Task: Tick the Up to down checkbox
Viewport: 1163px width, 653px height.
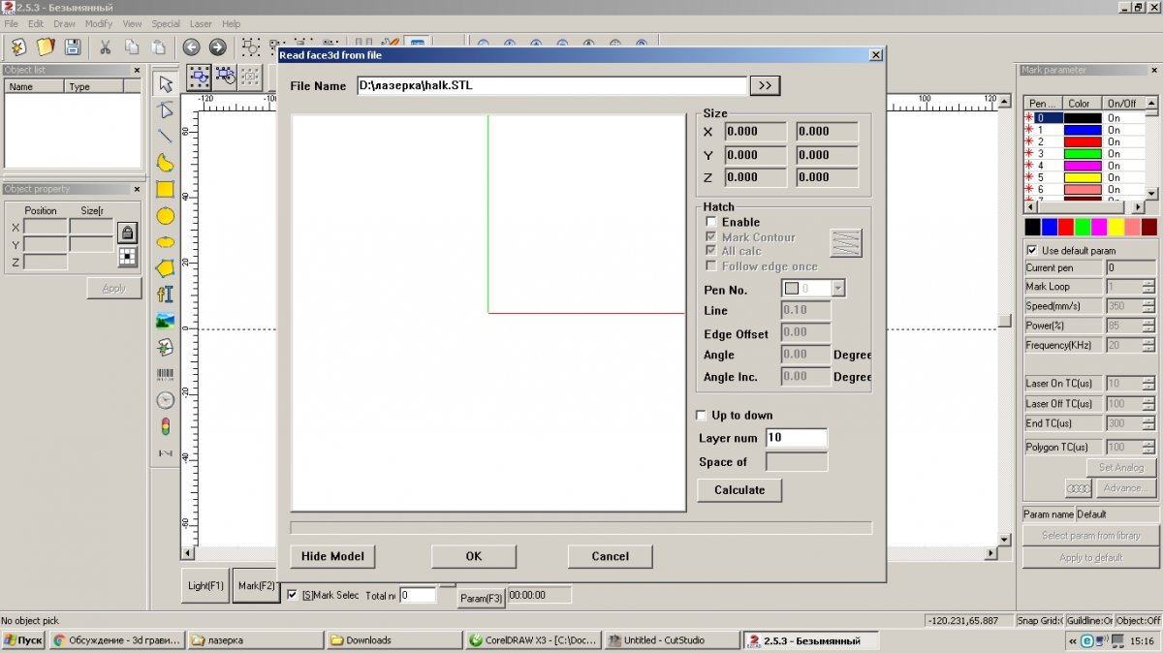Action: (702, 416)
